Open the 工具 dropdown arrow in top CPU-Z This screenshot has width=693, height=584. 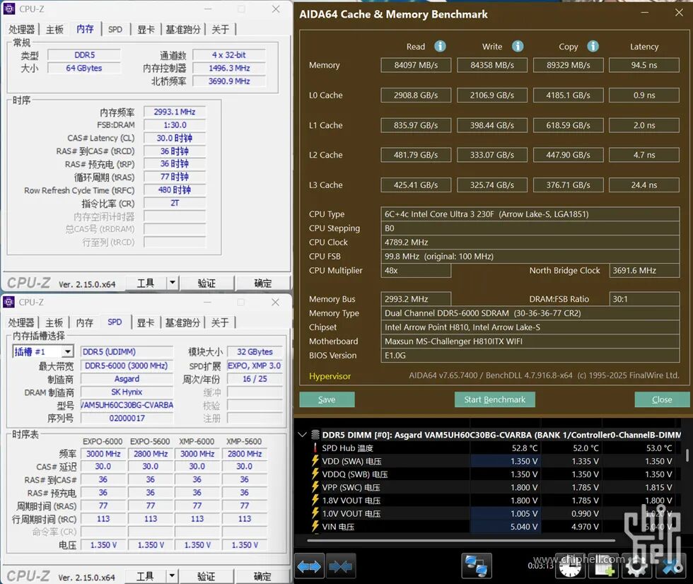(x=173, y=282)
